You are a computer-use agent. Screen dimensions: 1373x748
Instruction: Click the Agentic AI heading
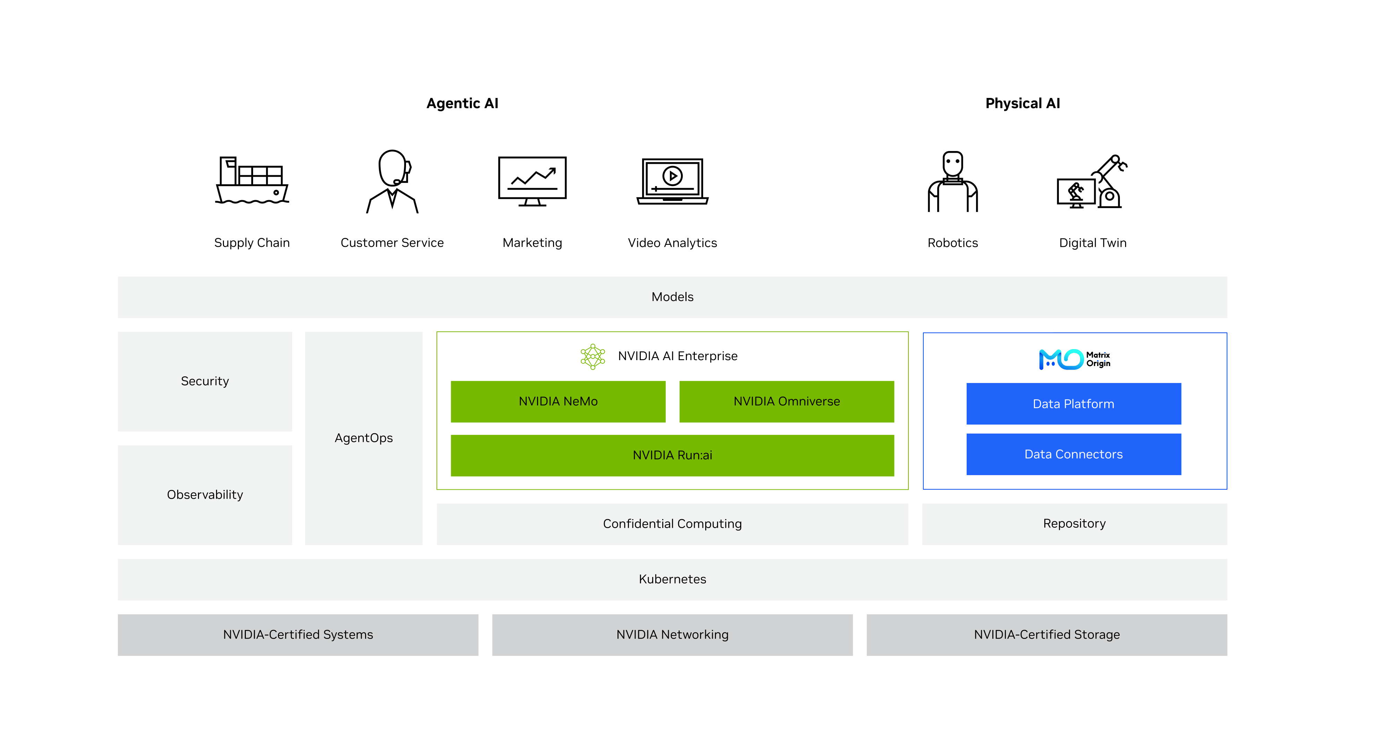(462, 103)
